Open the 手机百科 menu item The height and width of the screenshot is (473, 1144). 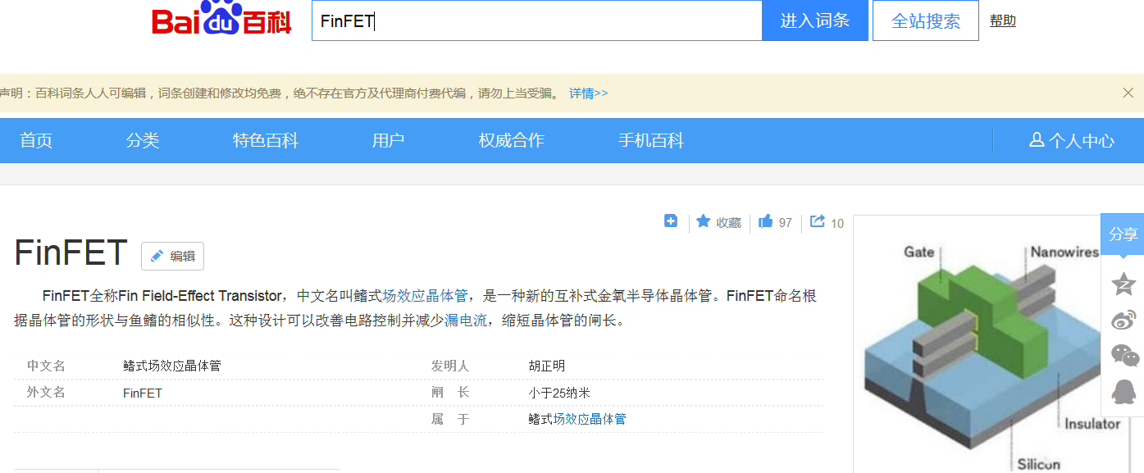coord(651,140)
